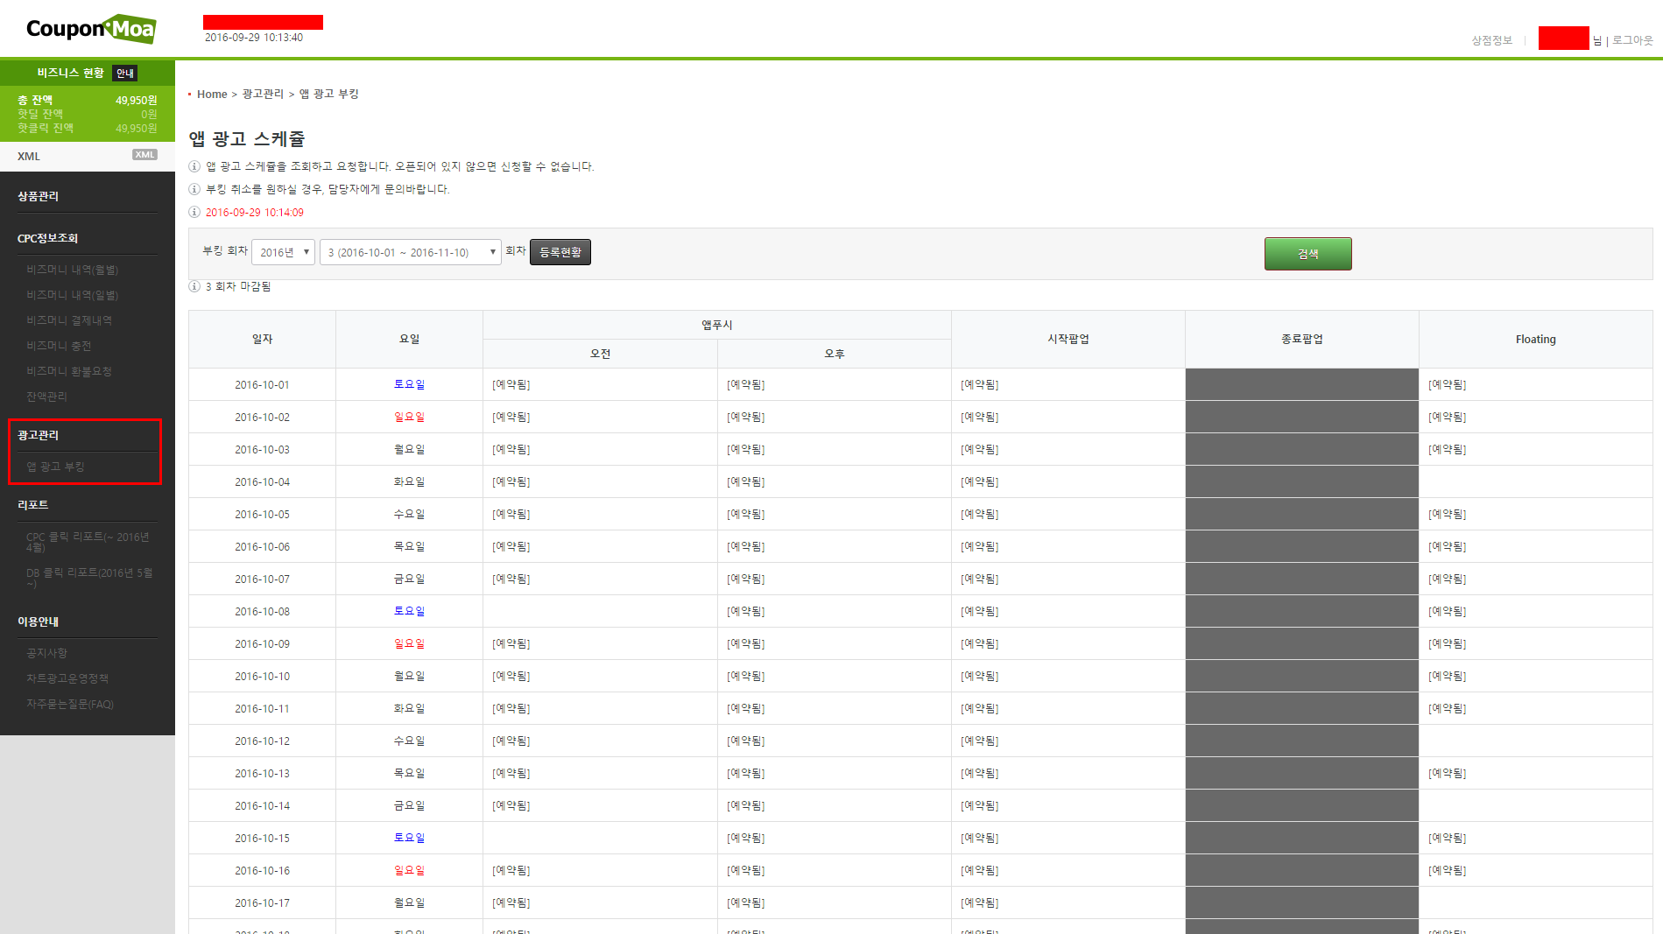Click the 안내 badge next to 비즈니스 현황
Screen dimensions: 1663x934
tap(125, 74)
